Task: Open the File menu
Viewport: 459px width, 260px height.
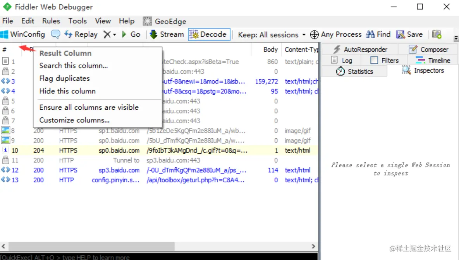Action: (x=8, y=21)
